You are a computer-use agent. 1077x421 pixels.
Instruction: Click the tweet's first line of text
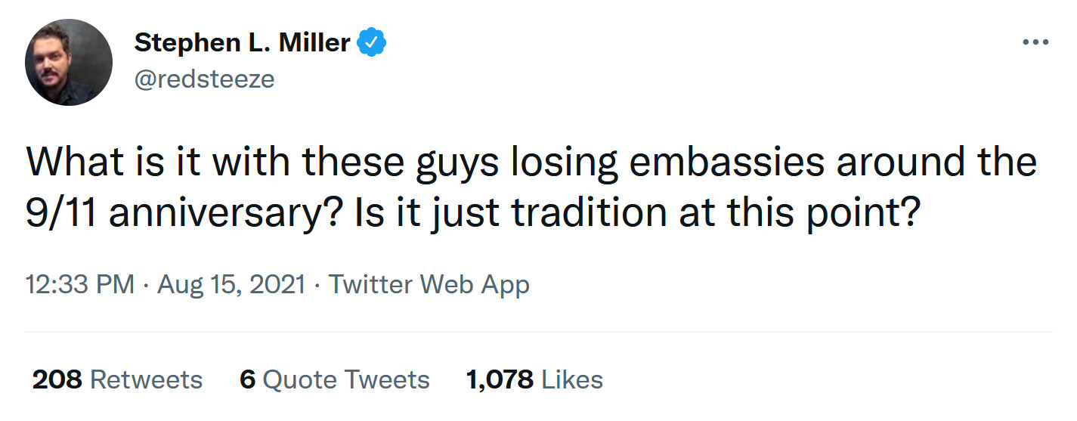pyautogui.click(x=531, y=161)
